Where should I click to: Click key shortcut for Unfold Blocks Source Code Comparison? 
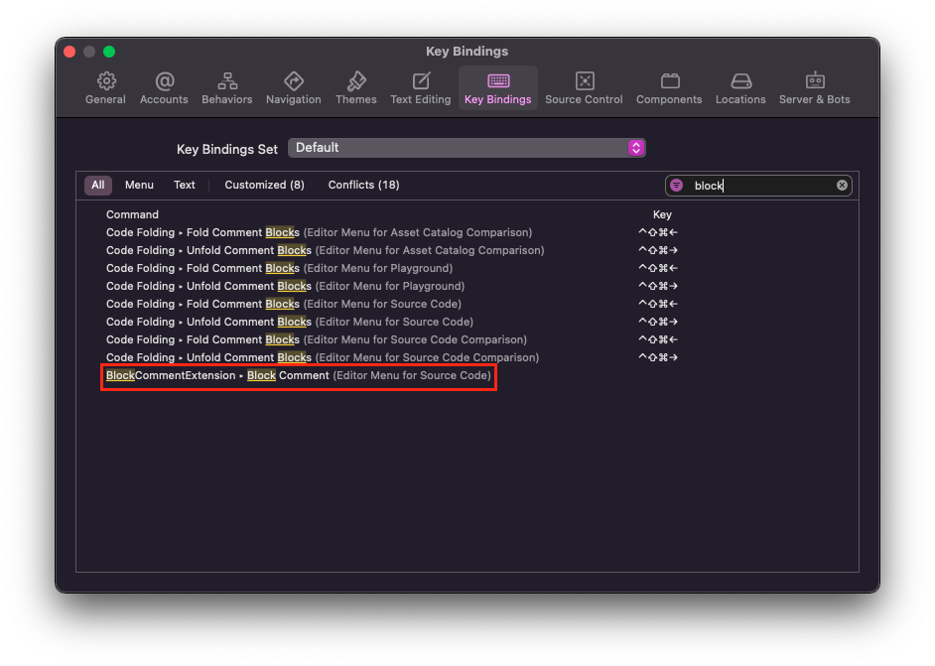coord(658,357)
